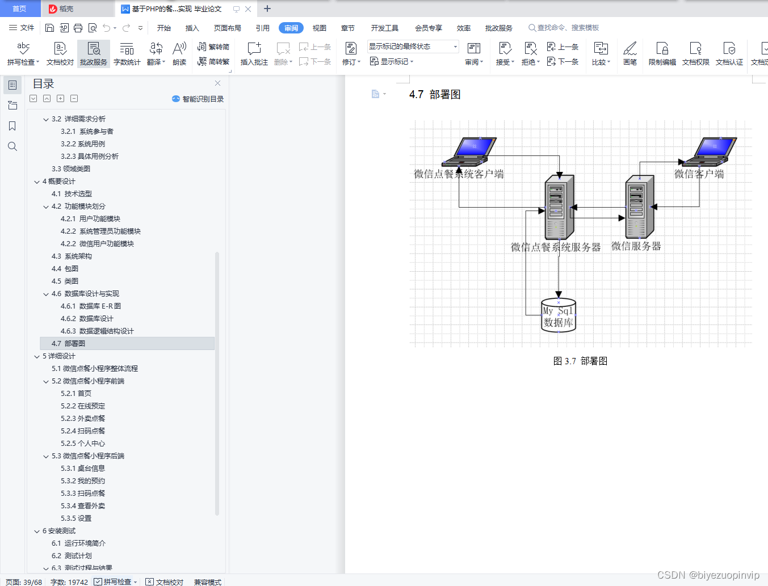Image resolution: width=768 pixels, height=586 pixels.
Task: Open a new document tab
Action: [267, 9]
